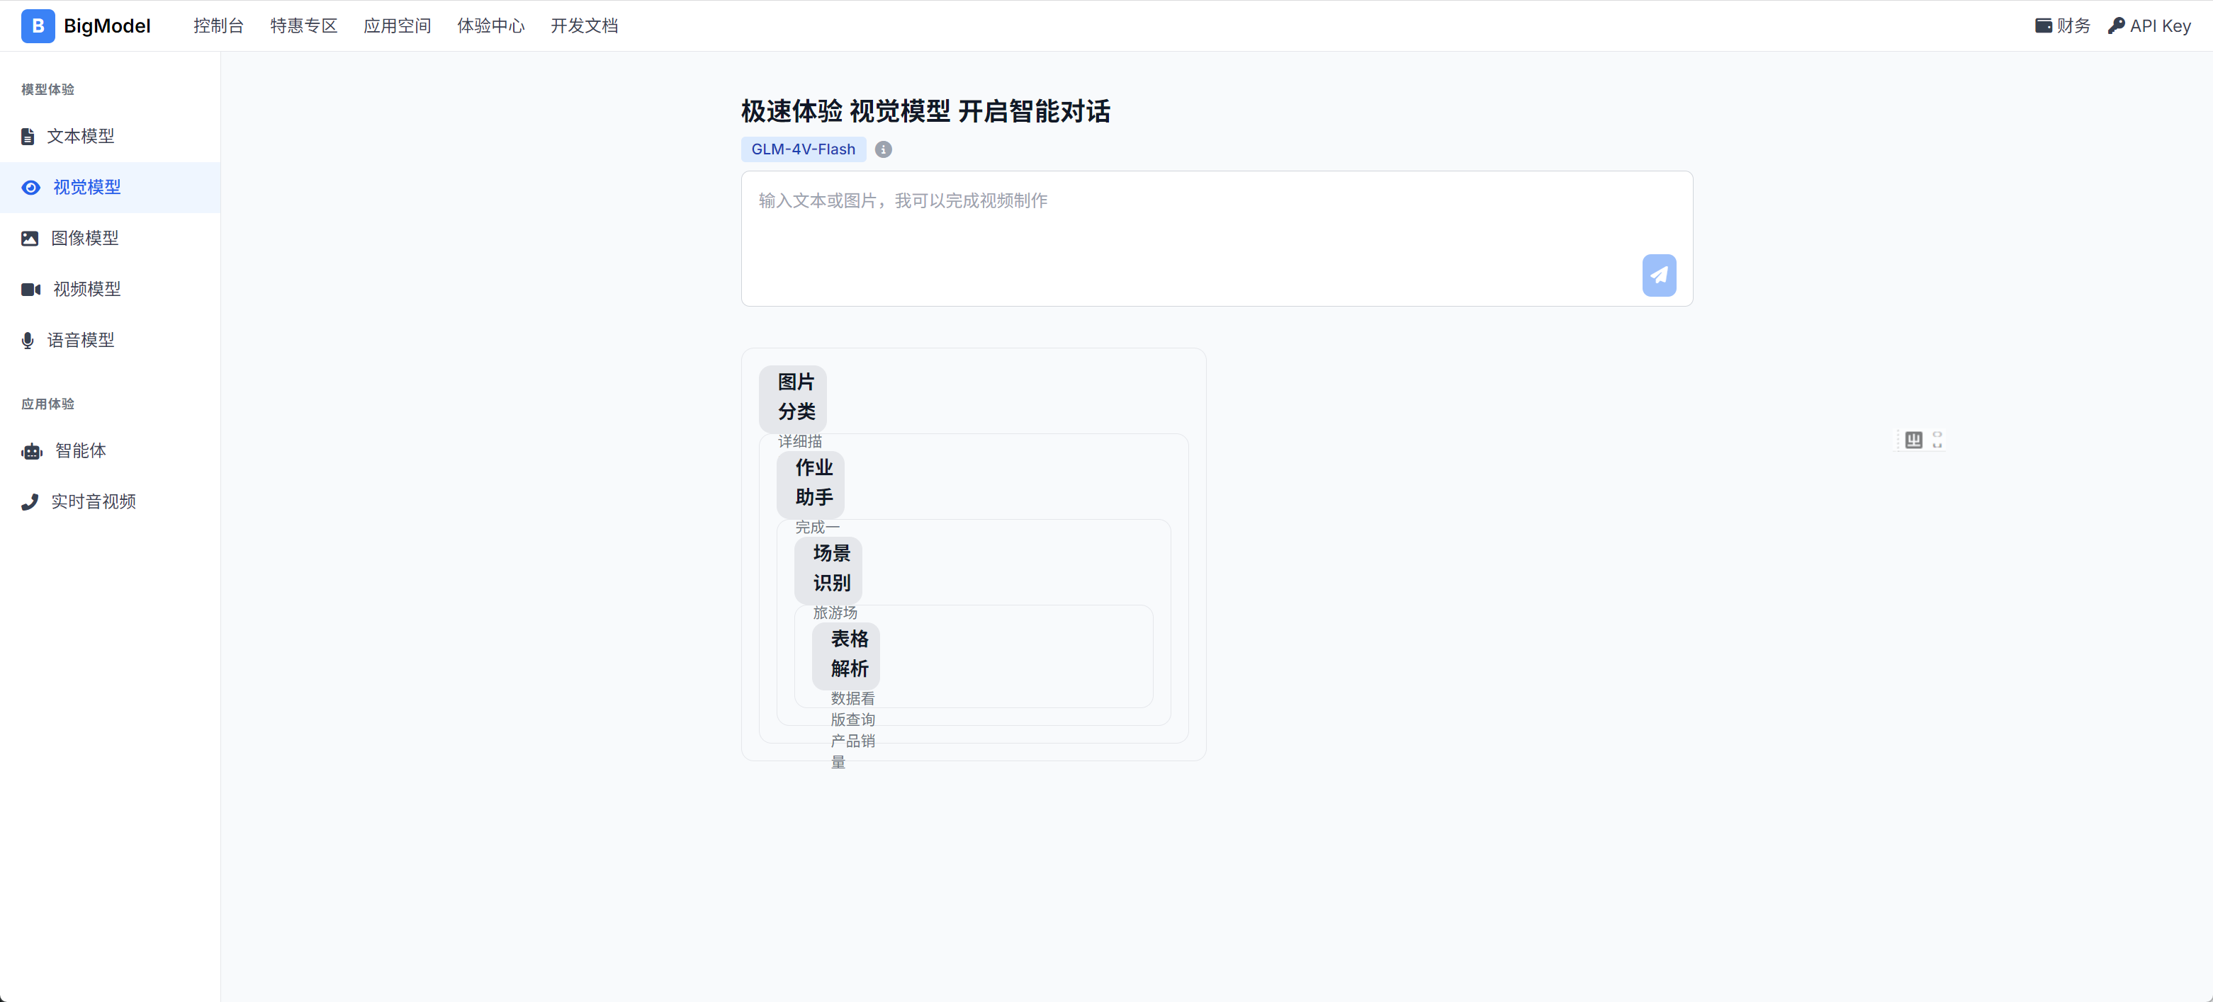Click the camera icon beside 视频模型
Viewport: 2213px width, 1002px height.
[x=31, y=290]
